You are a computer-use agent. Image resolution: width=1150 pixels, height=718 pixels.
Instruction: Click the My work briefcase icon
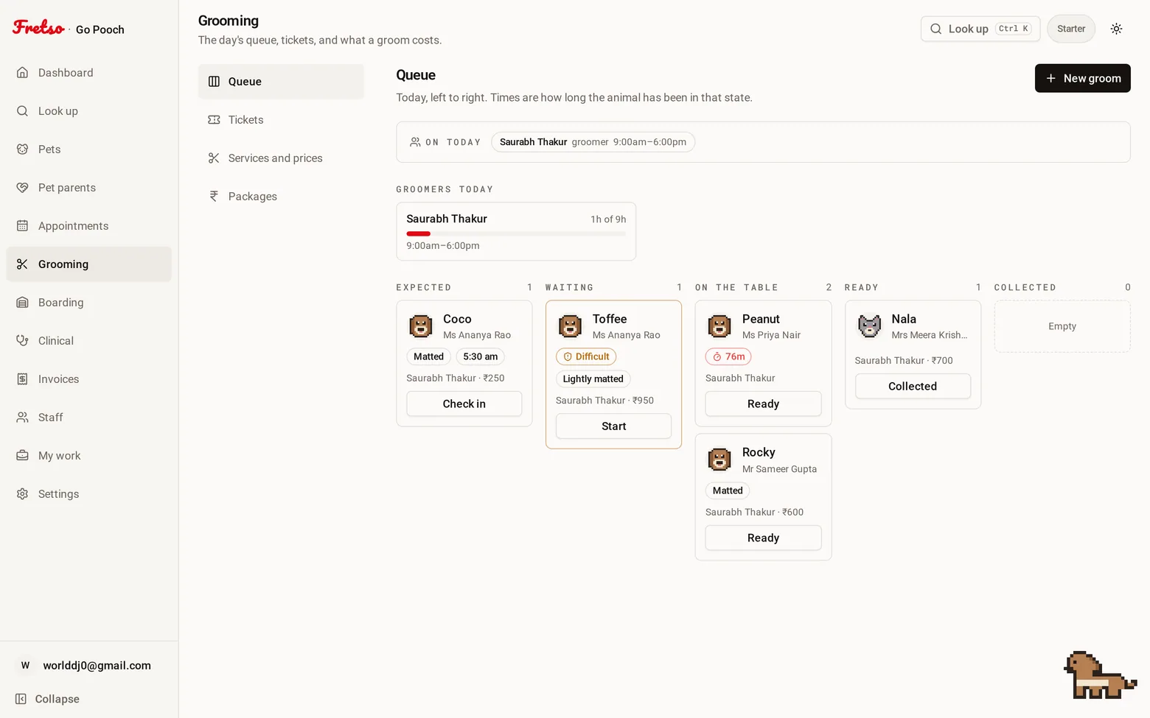coord(22,455)
